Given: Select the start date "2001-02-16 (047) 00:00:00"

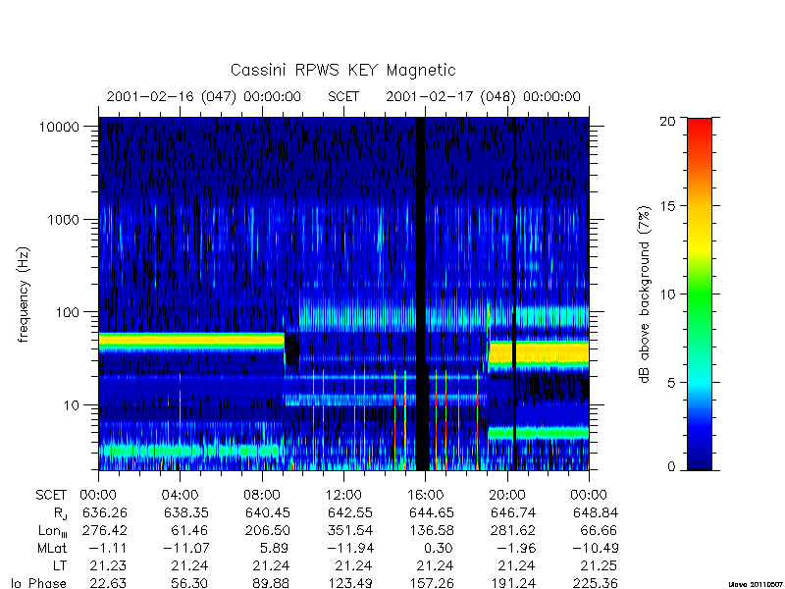Looking at the screenshot, I should [x=204, y=96].
